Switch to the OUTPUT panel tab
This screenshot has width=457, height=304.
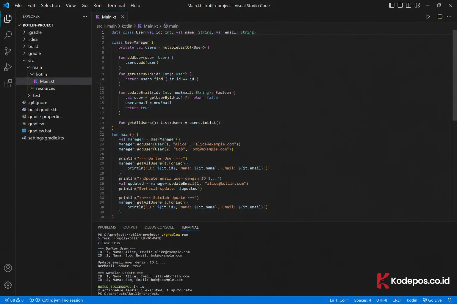(130, 227)
